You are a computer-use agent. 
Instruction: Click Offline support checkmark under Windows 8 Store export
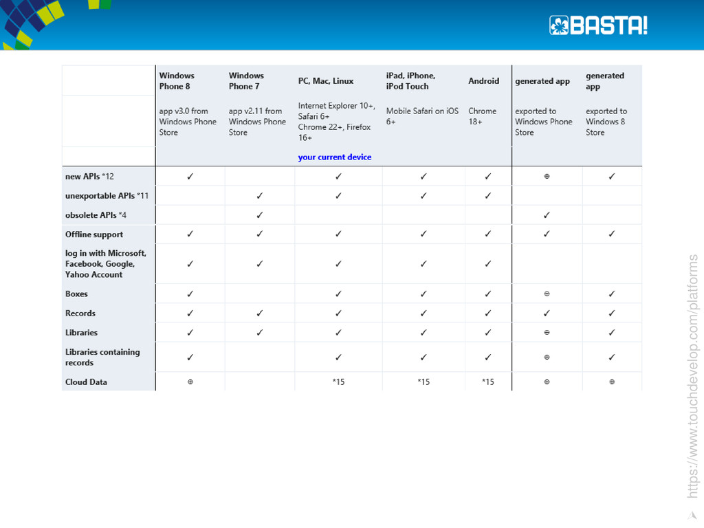click(x=612, y=234)
